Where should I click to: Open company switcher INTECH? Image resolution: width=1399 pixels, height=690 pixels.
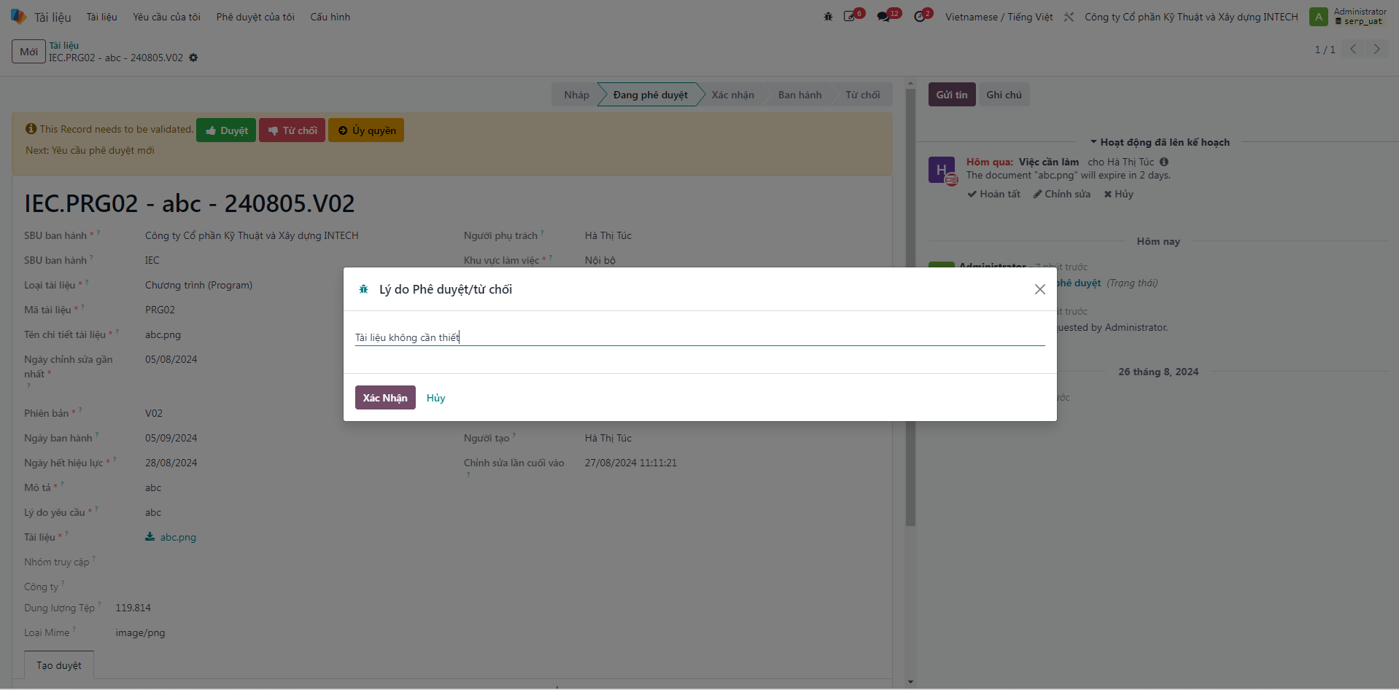click(x=1191, y=17)
